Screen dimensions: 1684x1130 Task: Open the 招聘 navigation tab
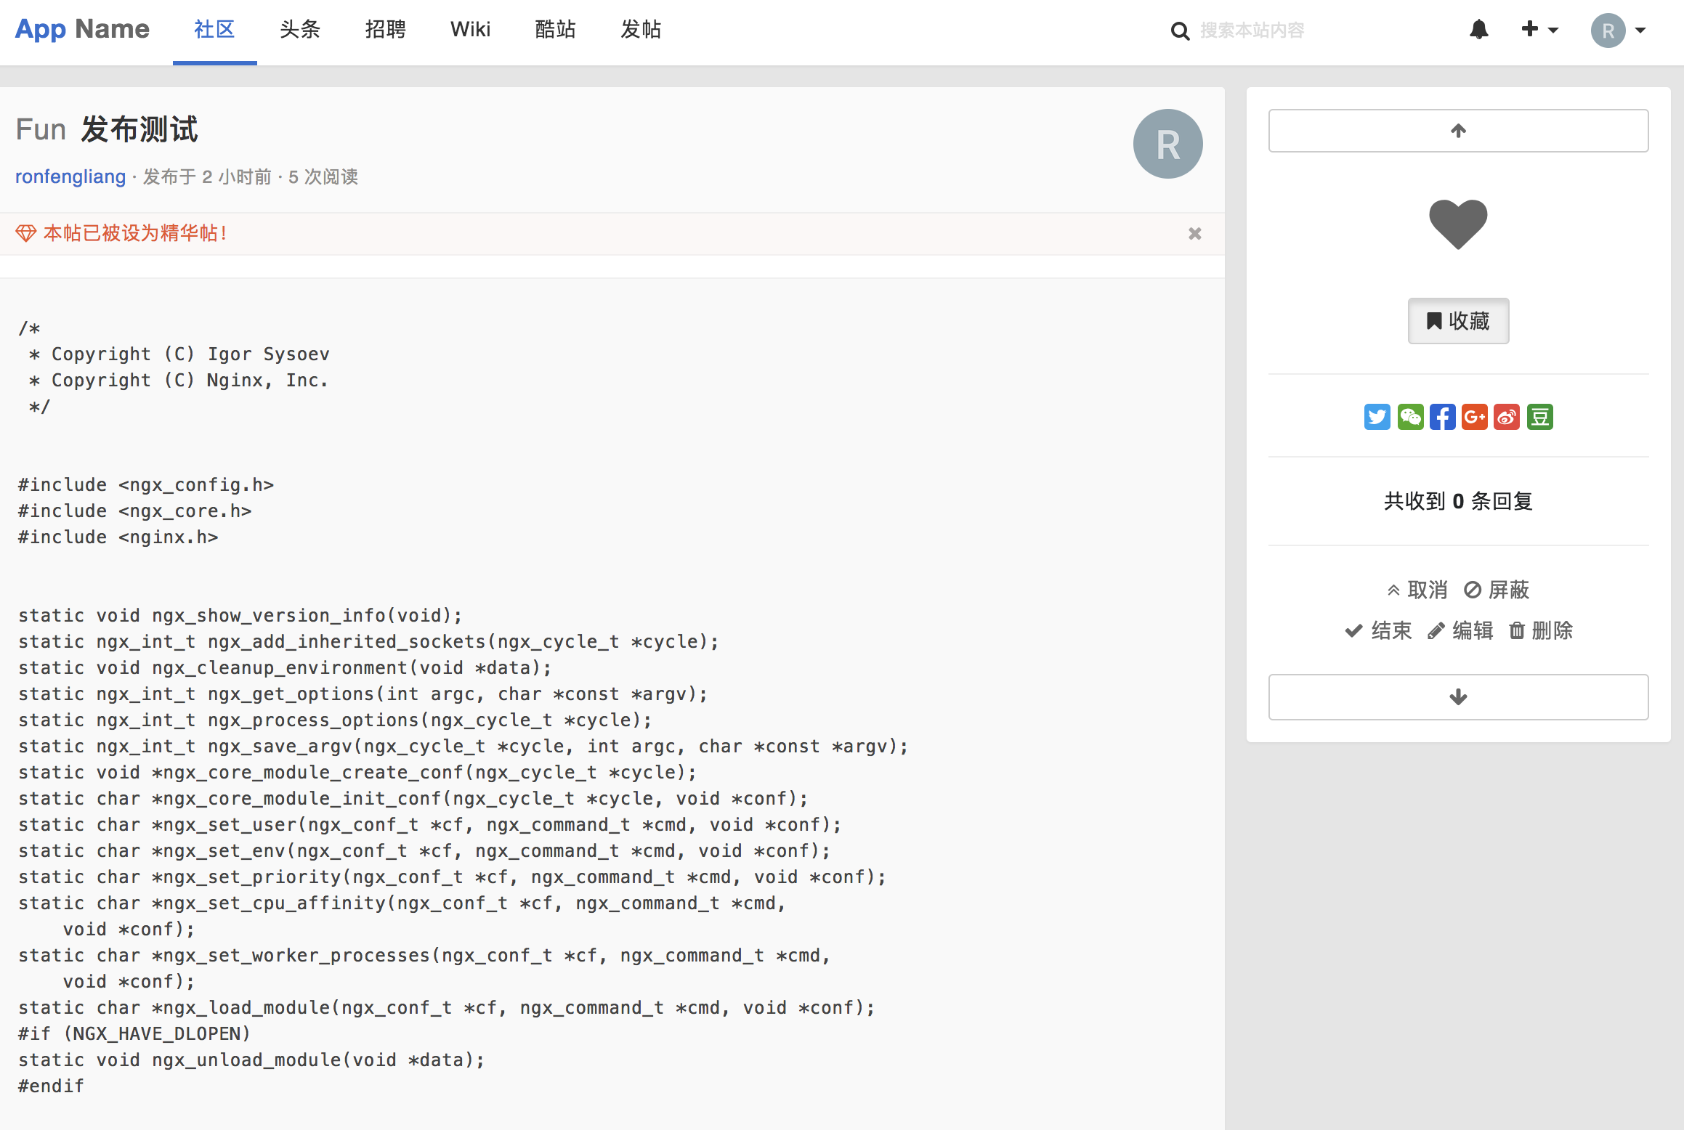click(385, 30)
